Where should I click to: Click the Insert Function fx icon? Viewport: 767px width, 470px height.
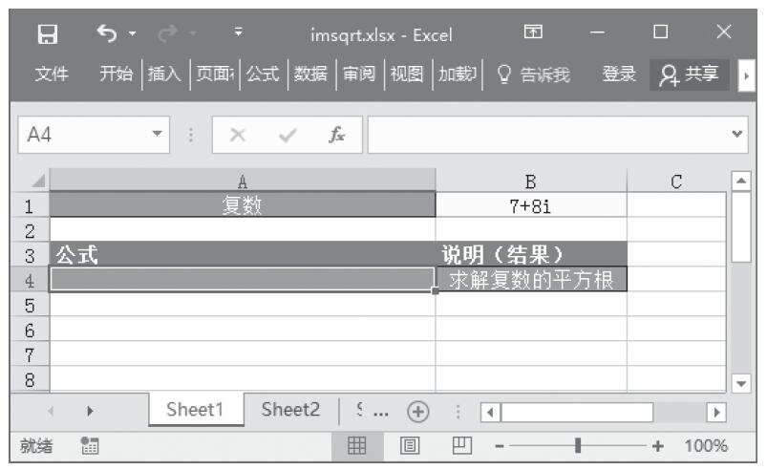coord(337,136)
